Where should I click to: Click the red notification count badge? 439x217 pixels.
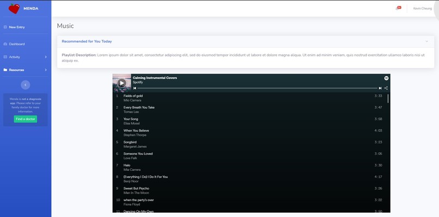click(x=399, y=8)
